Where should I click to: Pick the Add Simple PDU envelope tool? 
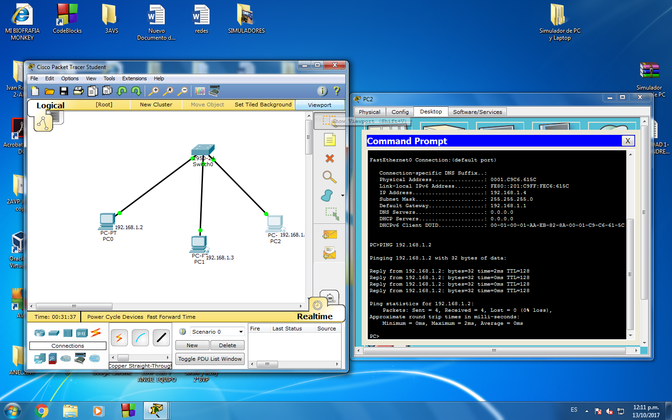coord(330,234)
